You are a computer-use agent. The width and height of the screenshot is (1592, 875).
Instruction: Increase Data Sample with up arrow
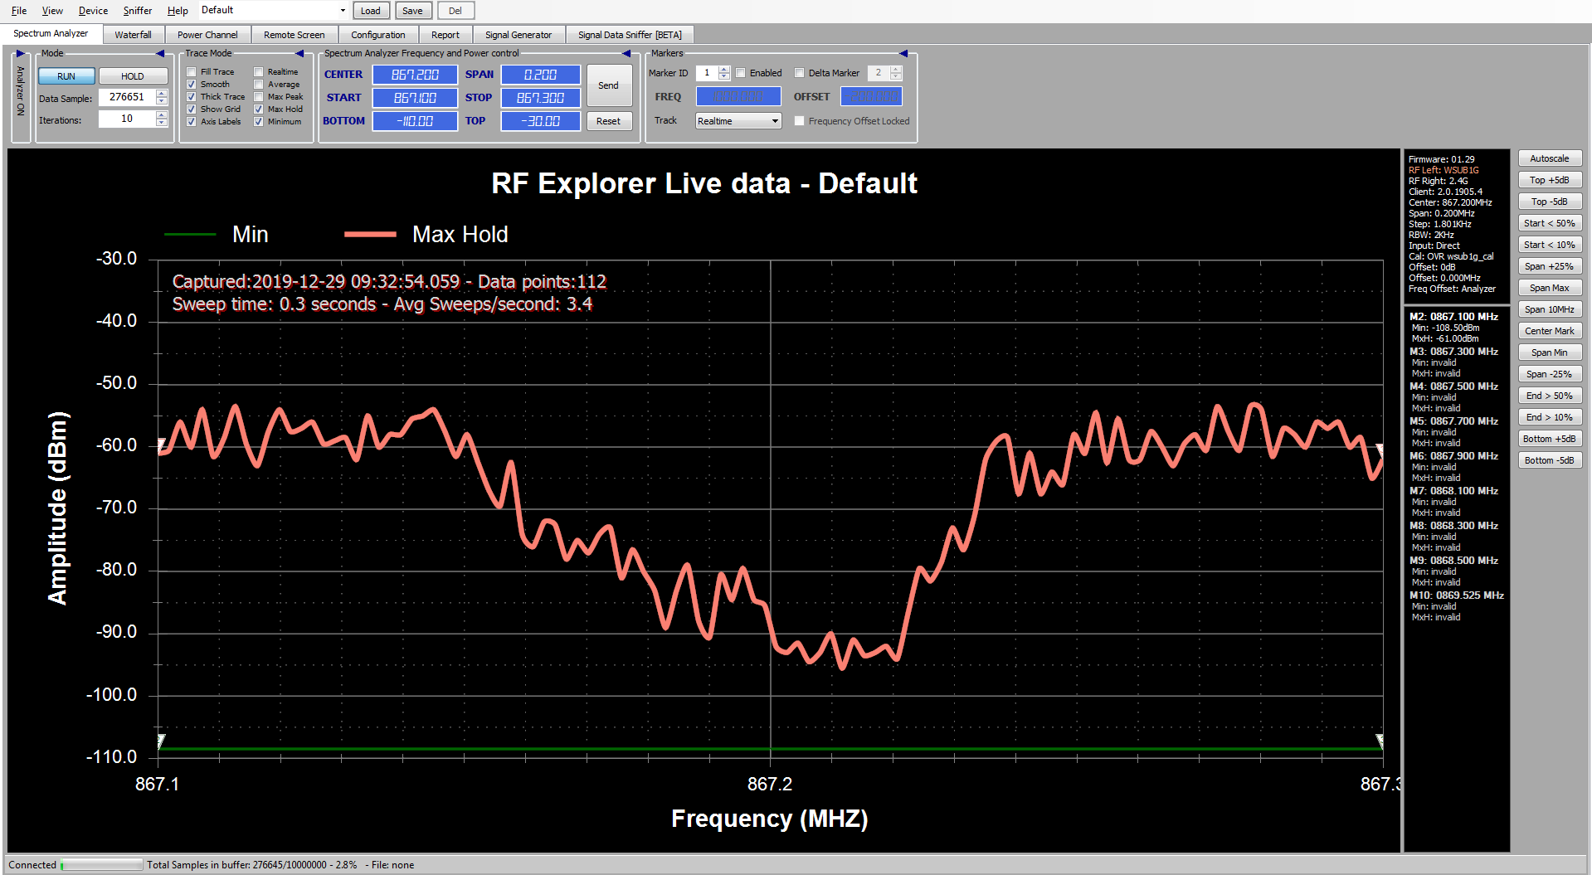click(162, 94)
